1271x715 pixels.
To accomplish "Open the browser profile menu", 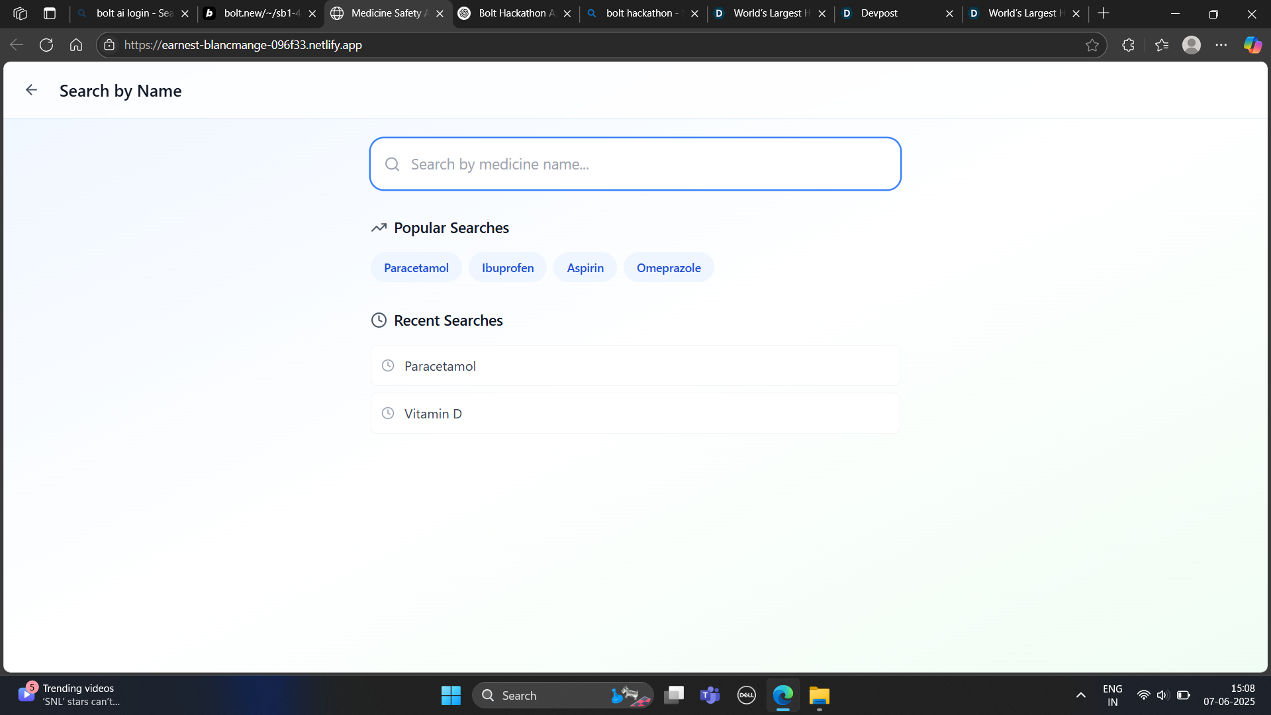I will tap(1191, 44).
